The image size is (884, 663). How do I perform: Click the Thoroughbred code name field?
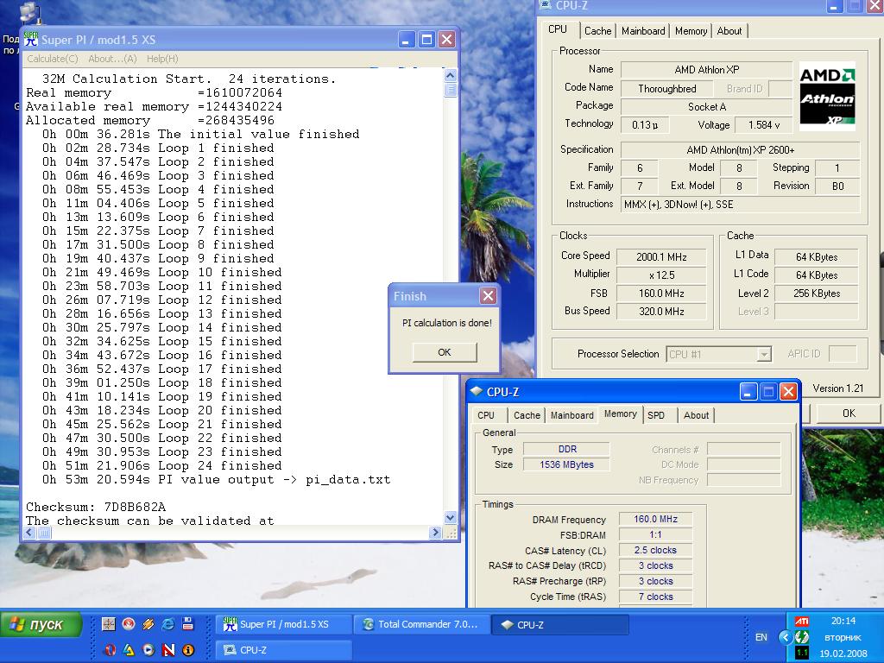point(667,89)
